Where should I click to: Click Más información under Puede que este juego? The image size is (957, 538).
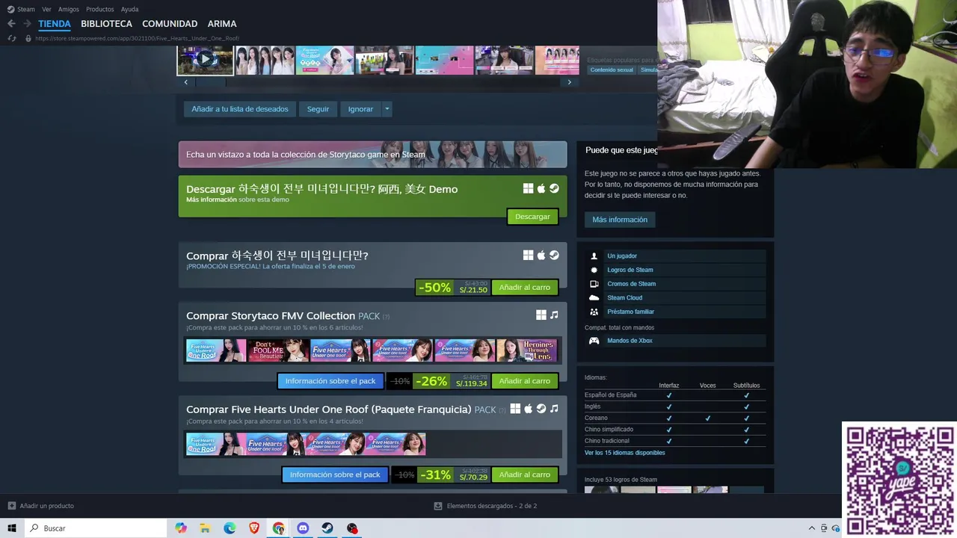click(620, 220)
